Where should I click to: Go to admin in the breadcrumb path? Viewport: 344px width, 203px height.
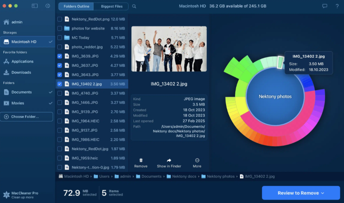click(x=125, y=176)
